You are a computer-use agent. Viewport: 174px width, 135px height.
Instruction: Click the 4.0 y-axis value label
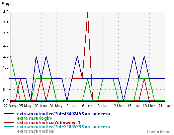(6, 12)
